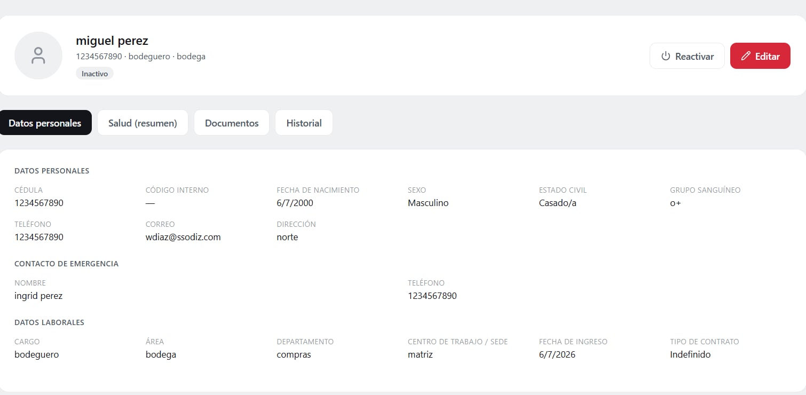Click the email wdiaz@ssodiz.com
This screenshot has width=806, height=395.
(183, 237)
